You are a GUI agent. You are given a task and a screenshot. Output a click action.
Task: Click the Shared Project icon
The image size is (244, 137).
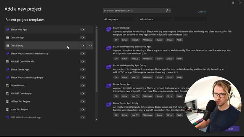pos(8,85)
